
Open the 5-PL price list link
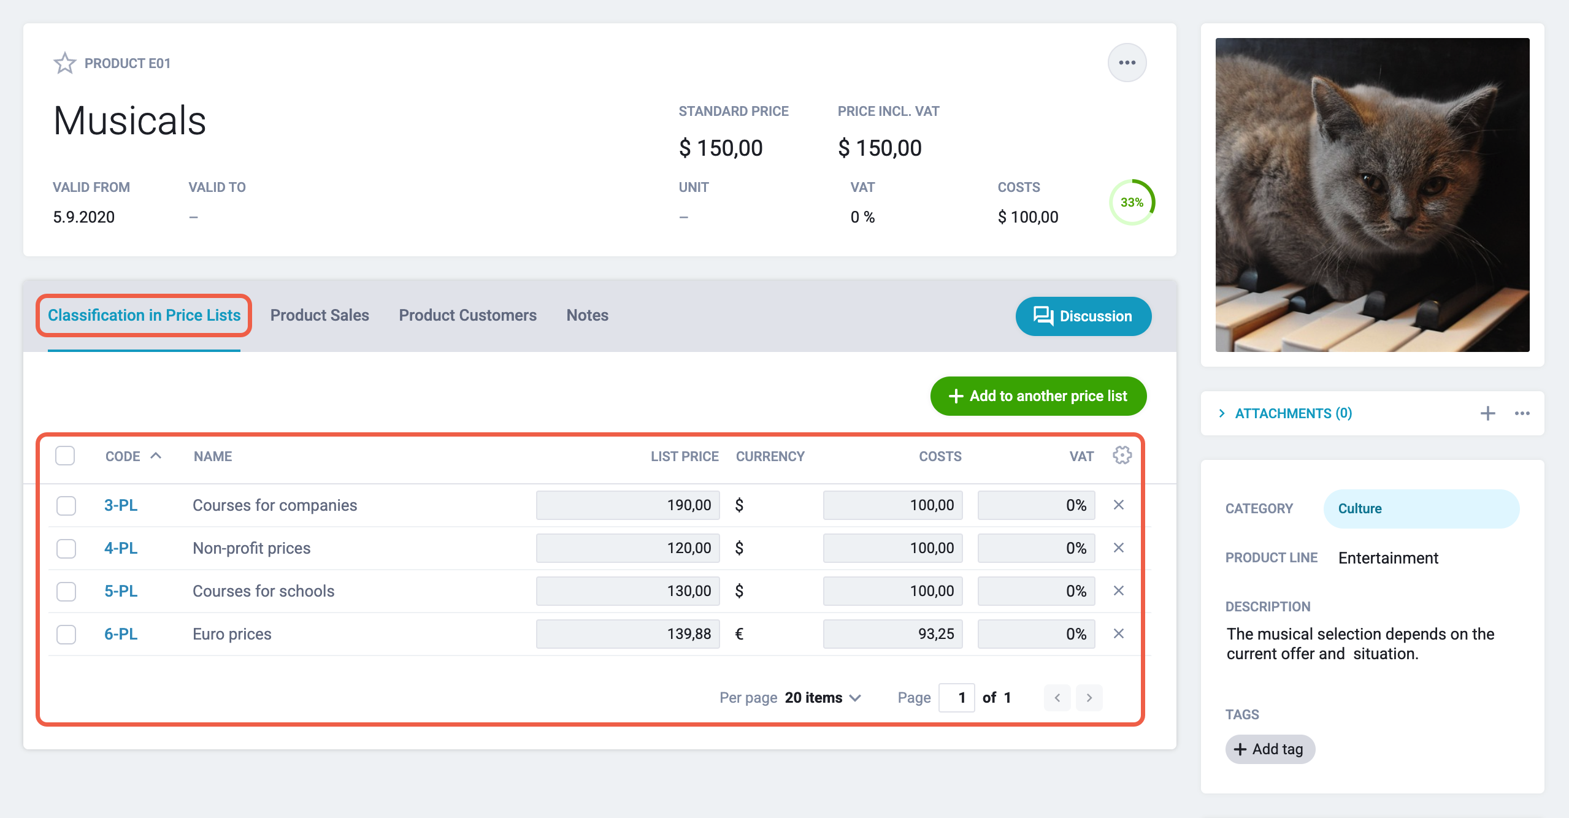click(x=121, y=591)
